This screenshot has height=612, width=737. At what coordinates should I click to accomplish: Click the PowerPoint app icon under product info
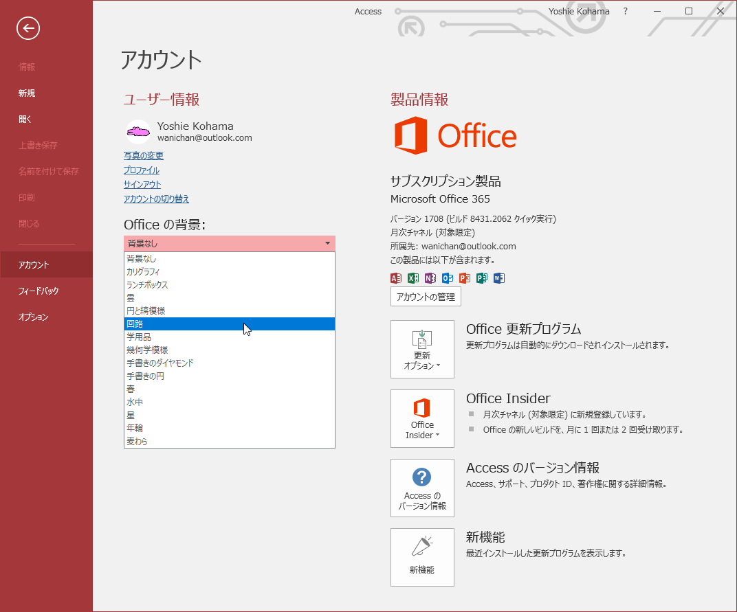click(464, 278)
